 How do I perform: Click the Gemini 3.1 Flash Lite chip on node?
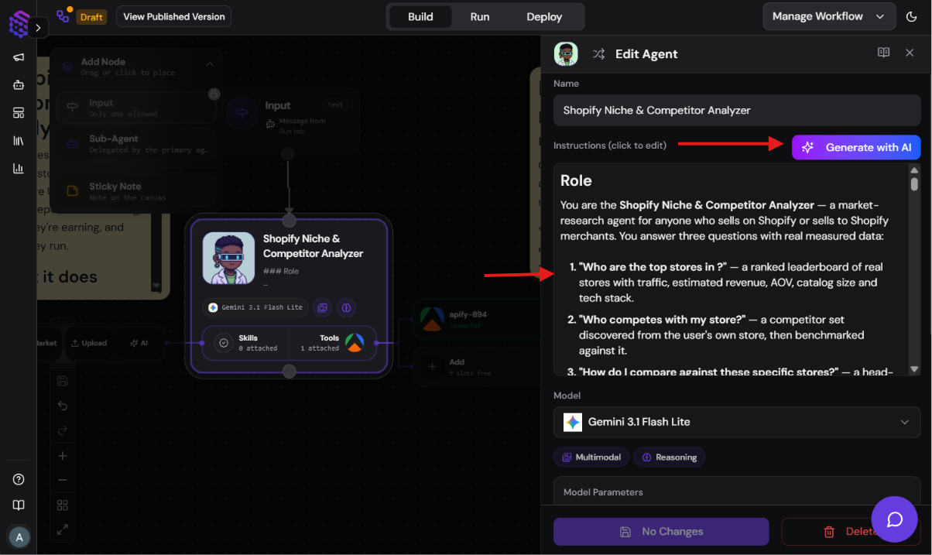coord(255,307)
